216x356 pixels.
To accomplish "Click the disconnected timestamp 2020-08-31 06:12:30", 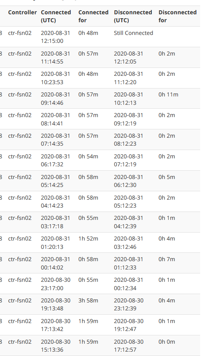I will [x=128, y=181].
